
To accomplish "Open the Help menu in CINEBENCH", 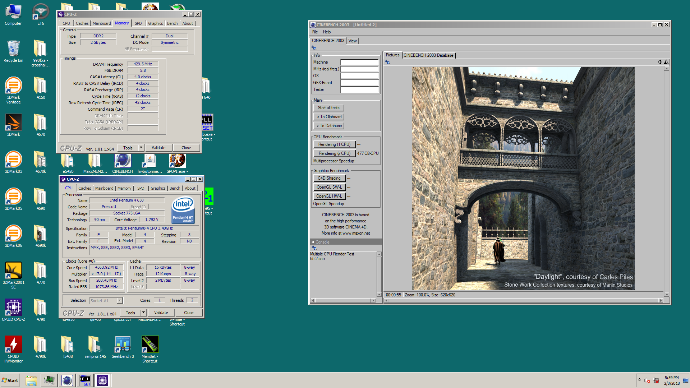I will pyautogui.click(x=327, y=32).
